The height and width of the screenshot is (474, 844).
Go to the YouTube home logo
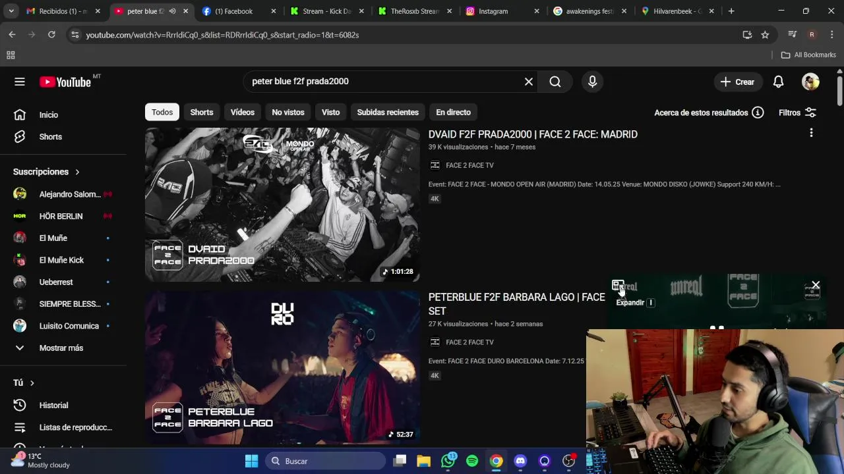(x=65, y=82)
